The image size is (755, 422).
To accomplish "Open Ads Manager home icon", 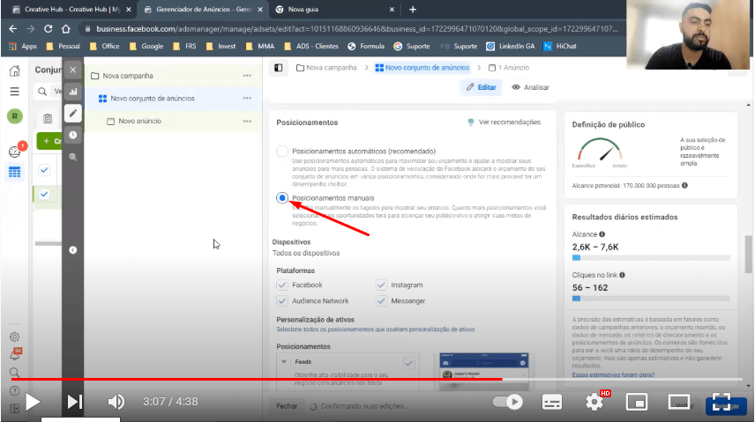I will pyautogui.click(x=14, y=71).
